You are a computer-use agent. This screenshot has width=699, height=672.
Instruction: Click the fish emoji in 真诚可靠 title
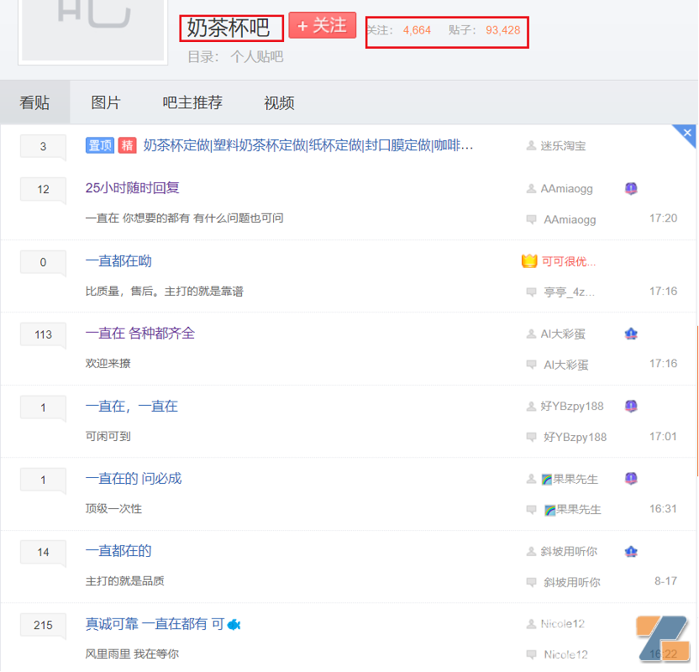[234, 624]
